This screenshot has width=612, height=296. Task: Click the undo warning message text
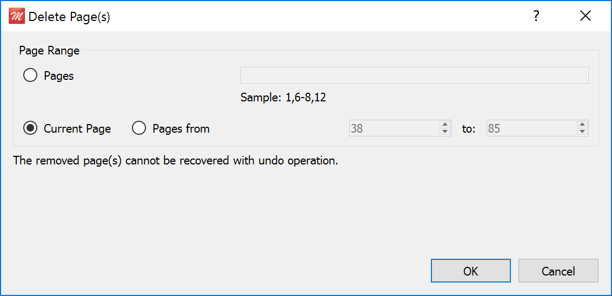176,161
